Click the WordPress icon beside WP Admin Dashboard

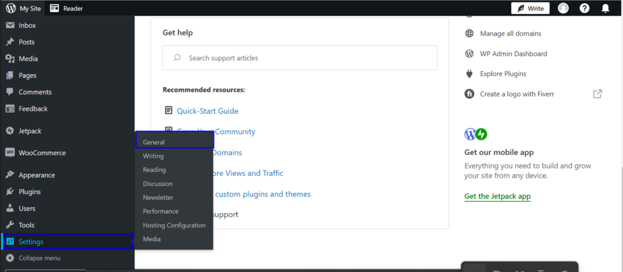(469, 54)
